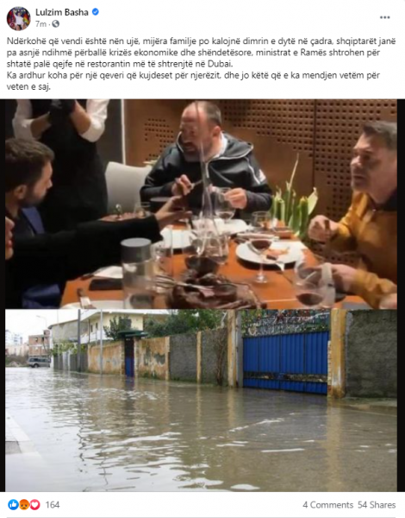Image resolution: width=405 pixels, height=518 pixels.
Task: Click the white plate on the dinner table
Action: click(x=269, y=252)
